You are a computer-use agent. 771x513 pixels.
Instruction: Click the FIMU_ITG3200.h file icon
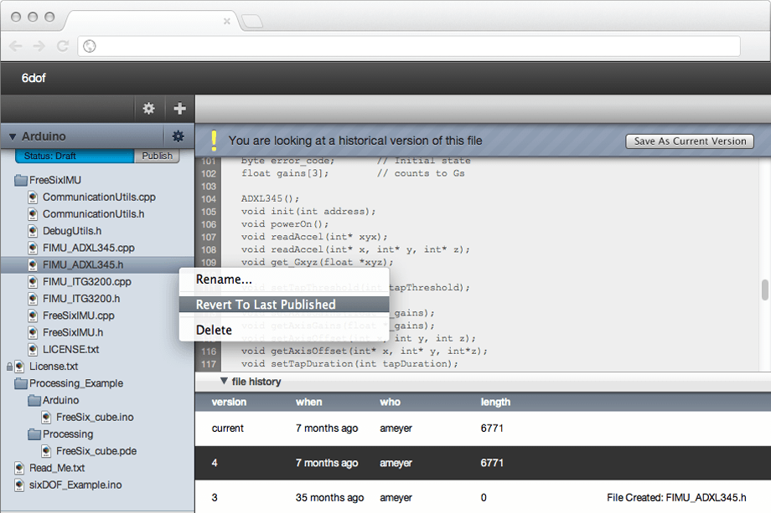(x=33, y=299)
